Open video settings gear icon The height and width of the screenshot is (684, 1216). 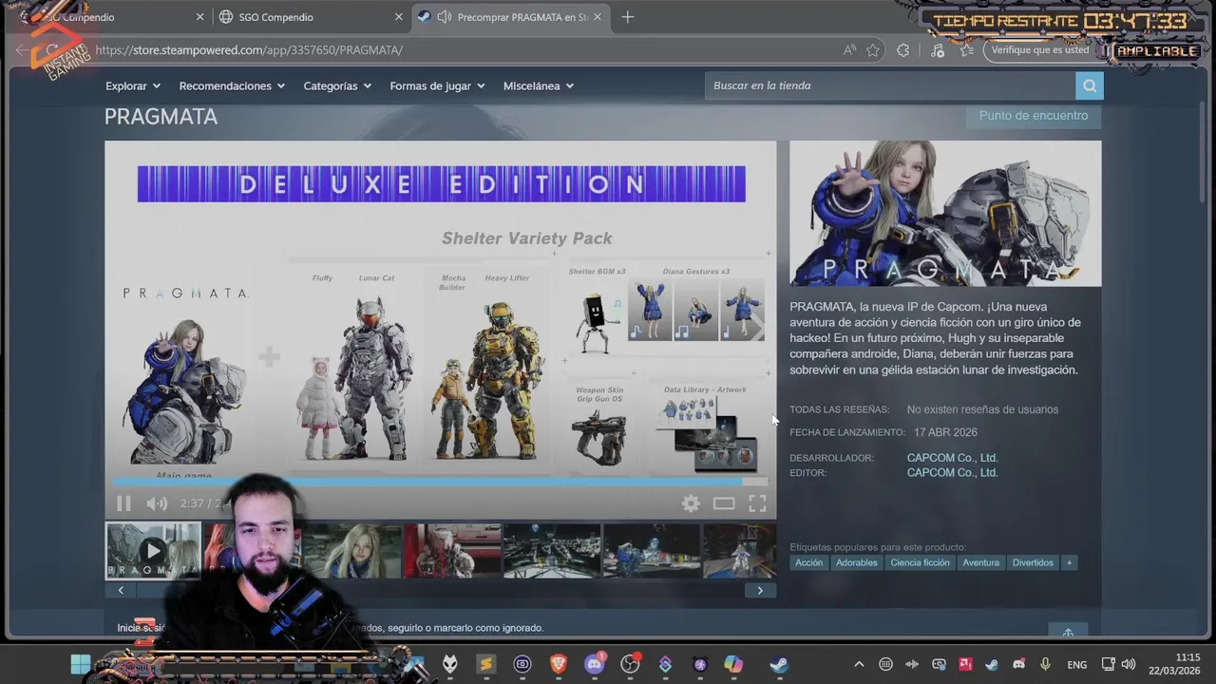691,503
